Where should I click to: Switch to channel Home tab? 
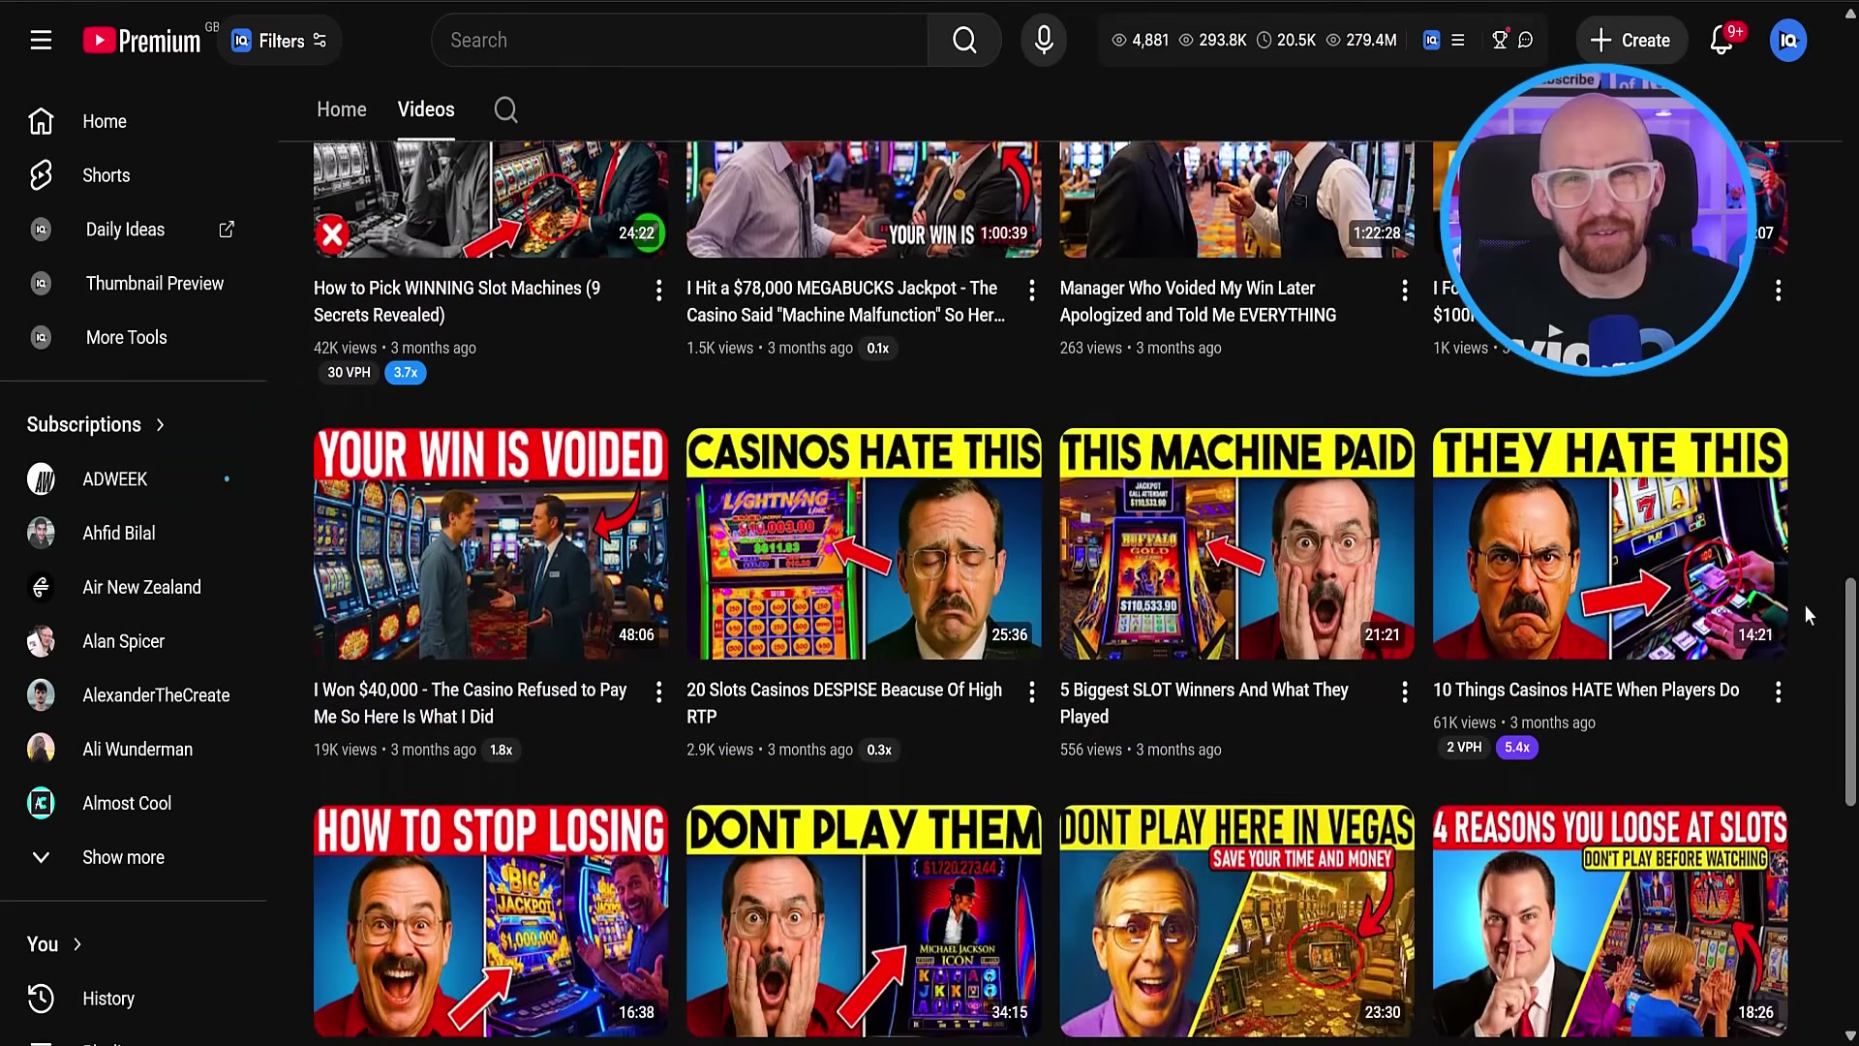[341, 109]
